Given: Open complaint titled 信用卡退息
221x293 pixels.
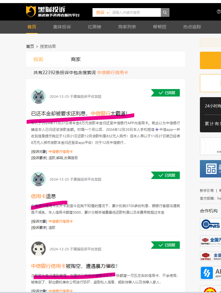Looking at the screenshot, I should click(x=43, y=196).
